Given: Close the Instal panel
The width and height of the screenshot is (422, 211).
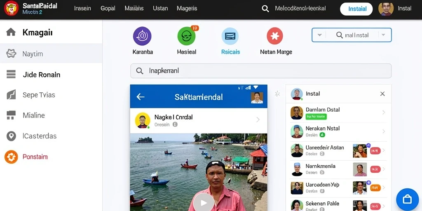Looking at the screenshot, I should 382,94.
